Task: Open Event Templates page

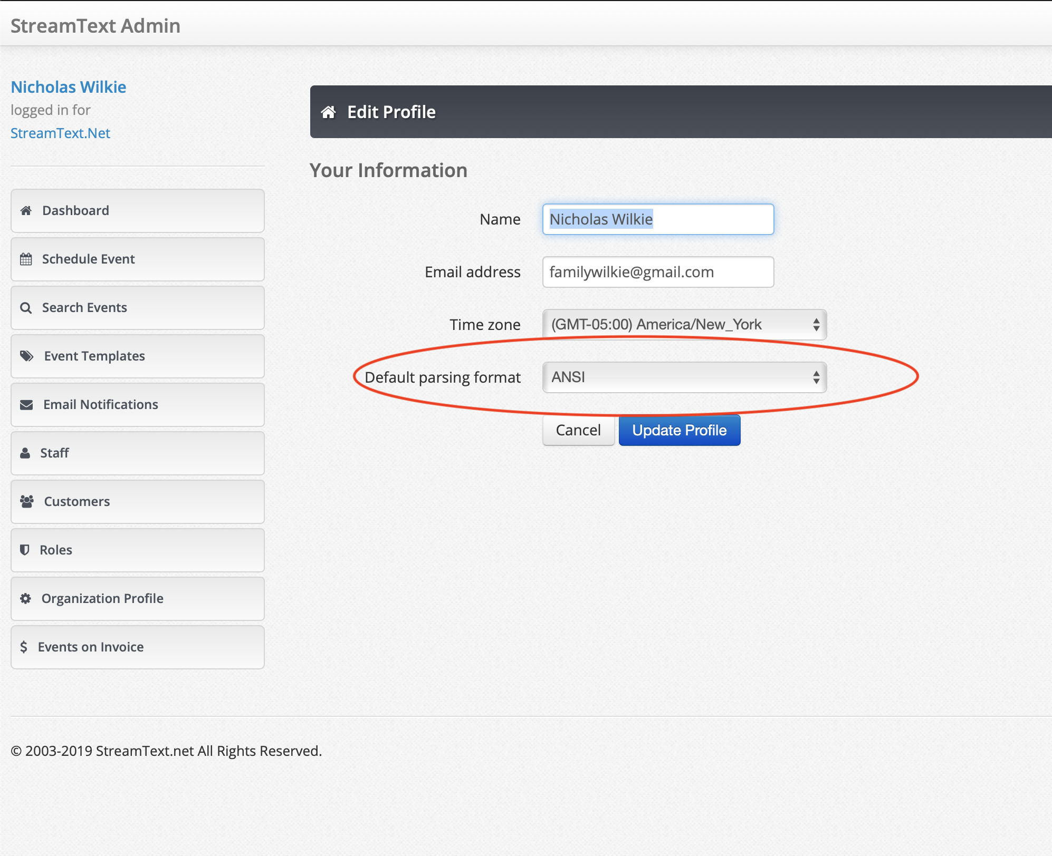Action: click(138, 356)
